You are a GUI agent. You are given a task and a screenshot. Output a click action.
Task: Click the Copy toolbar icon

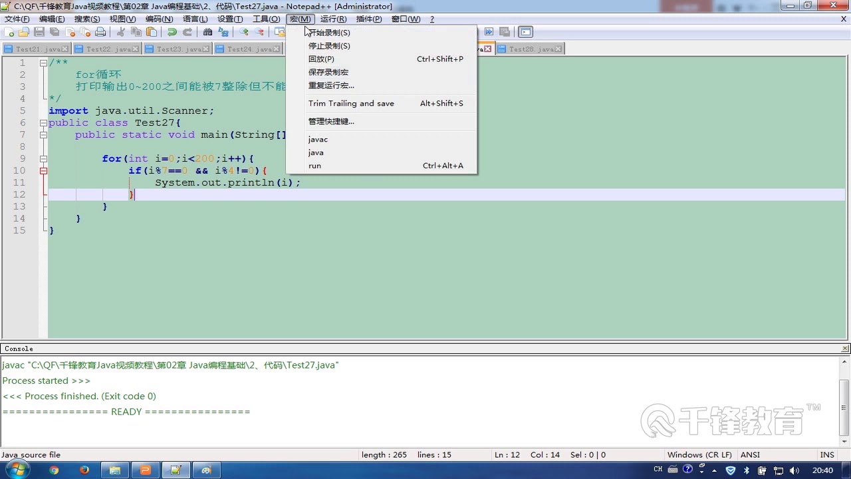pos(136,32)
